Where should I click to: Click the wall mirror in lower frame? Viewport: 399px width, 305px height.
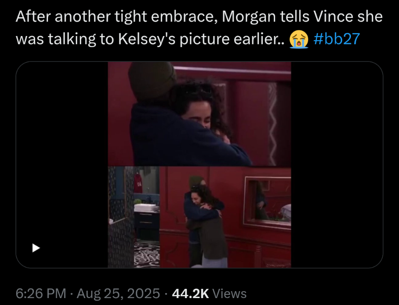click(267, 203)
